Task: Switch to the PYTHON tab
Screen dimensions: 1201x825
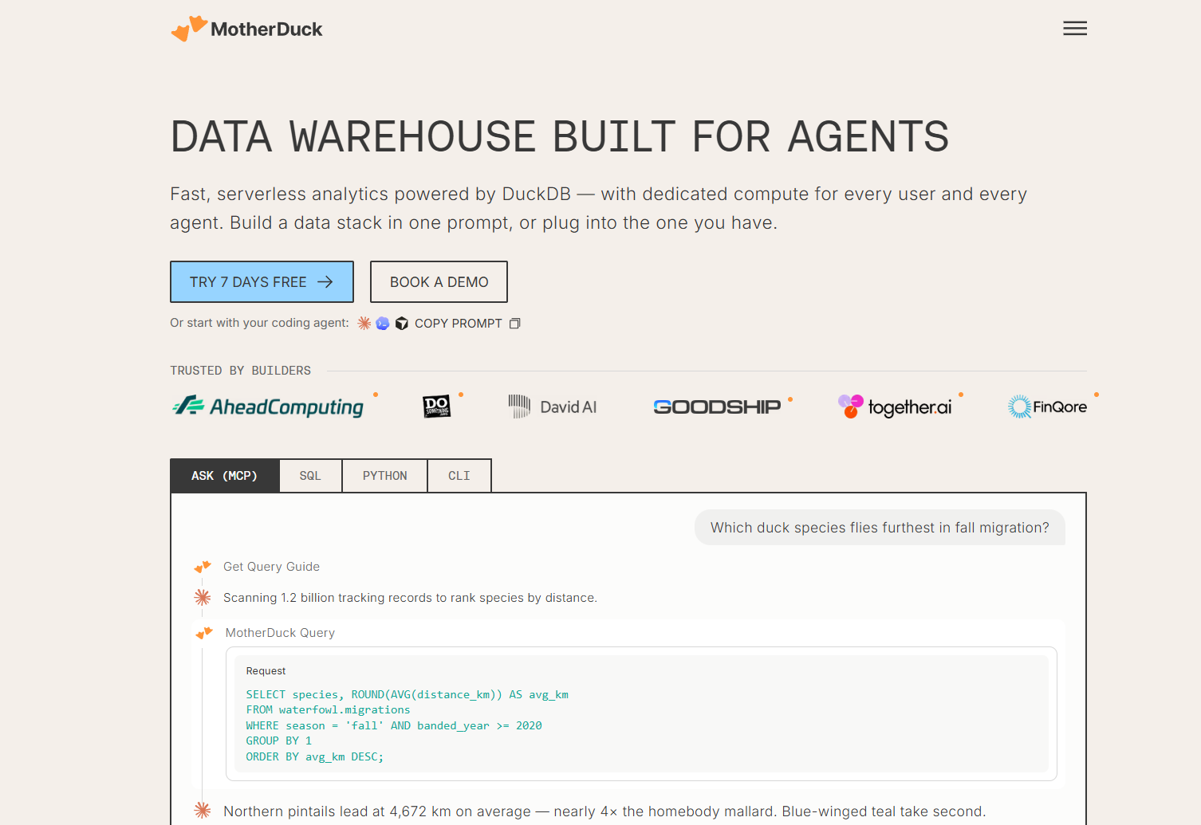Action: [384, 476]
